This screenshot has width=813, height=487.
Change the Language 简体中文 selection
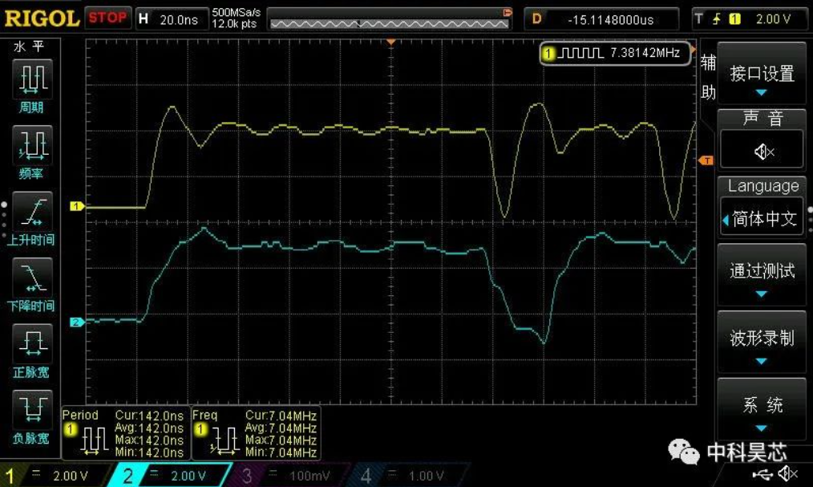click(762, 218)
